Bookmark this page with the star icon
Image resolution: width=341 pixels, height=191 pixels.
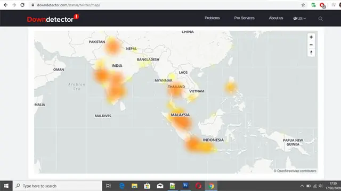[x=303, y=5]
